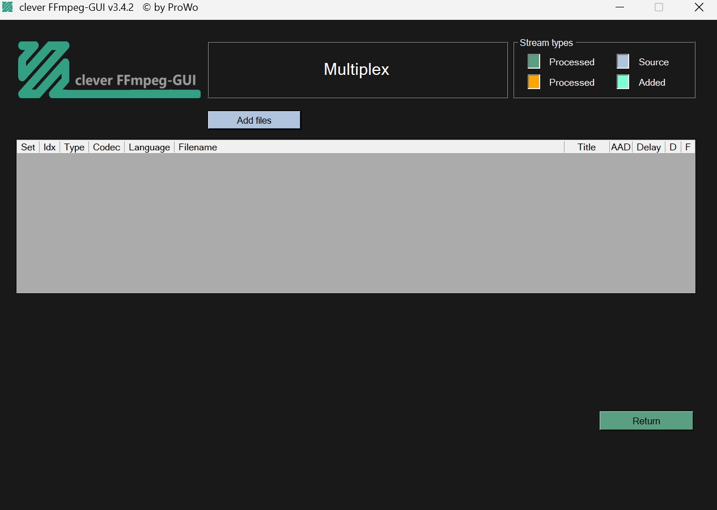Click the green Return button
This screenshot has width=717, height=510.
point(646,421)
